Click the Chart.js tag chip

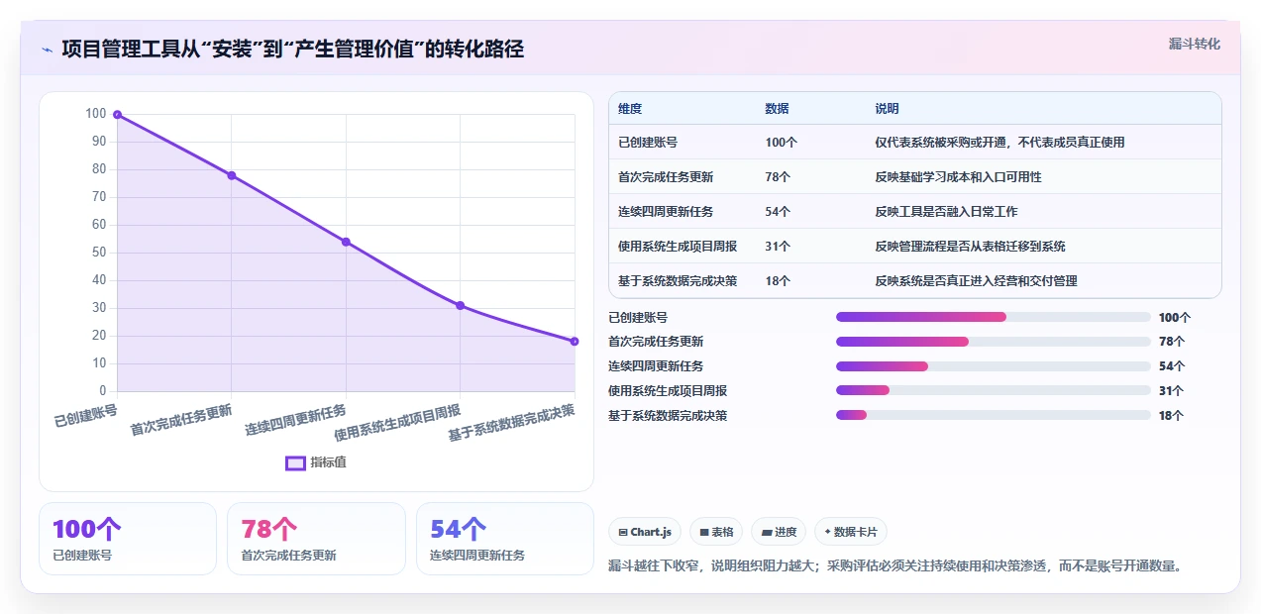click(645, 532)
